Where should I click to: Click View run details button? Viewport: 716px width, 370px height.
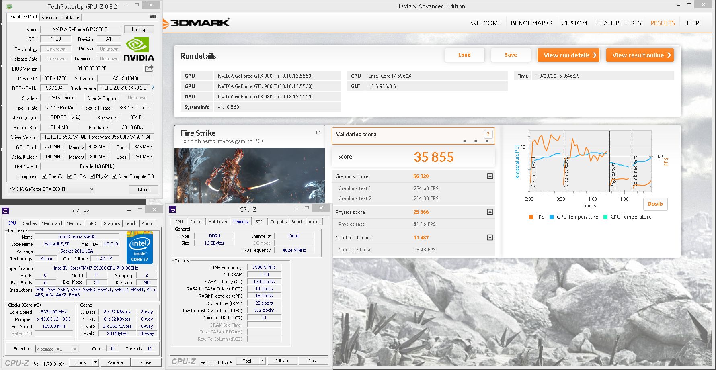pyautogui.click(x=568, y=55)
